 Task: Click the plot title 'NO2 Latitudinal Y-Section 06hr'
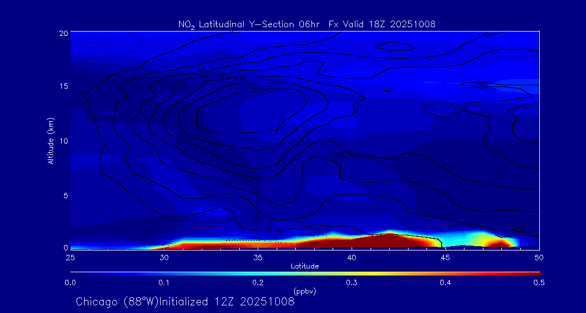pos(249,24)
